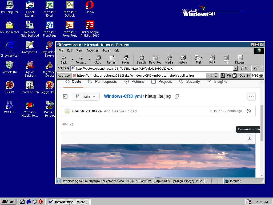Click the Windows-CRD.yml repository link

[x=123, y=96]
